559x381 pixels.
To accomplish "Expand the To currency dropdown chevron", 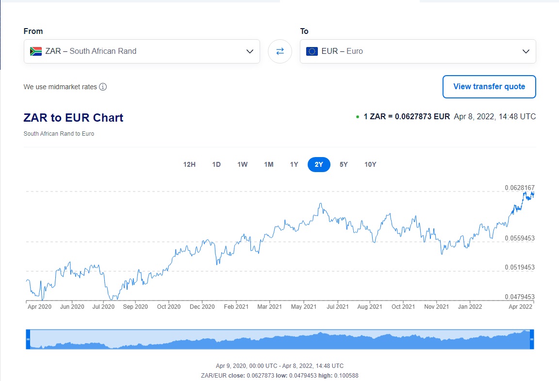I will [526, 51].
